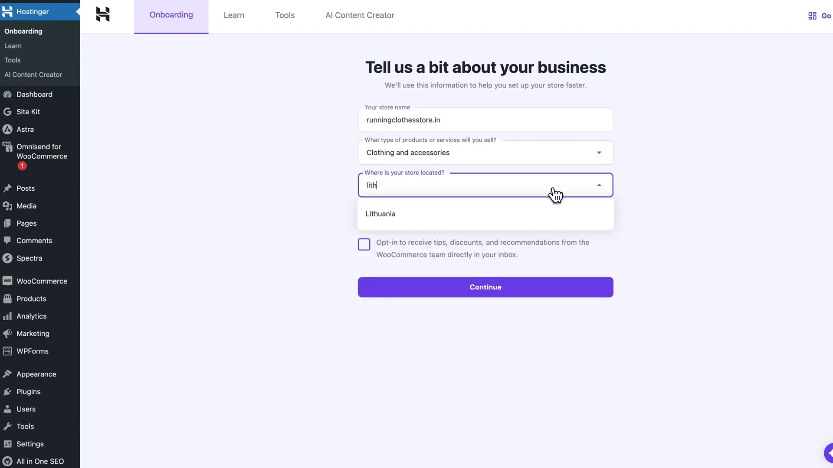
Task: Select Lithuania from location suggestions
Action: pyautogui.click(x=380, y=214)
